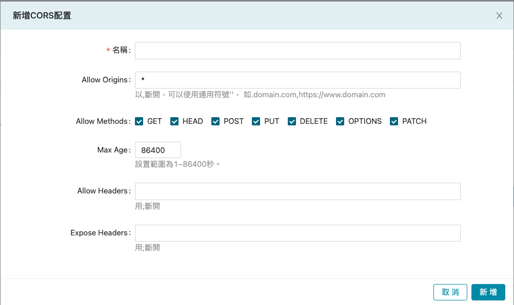
Task: Focus the Allow Origins text field
Action: click(298, 80)
